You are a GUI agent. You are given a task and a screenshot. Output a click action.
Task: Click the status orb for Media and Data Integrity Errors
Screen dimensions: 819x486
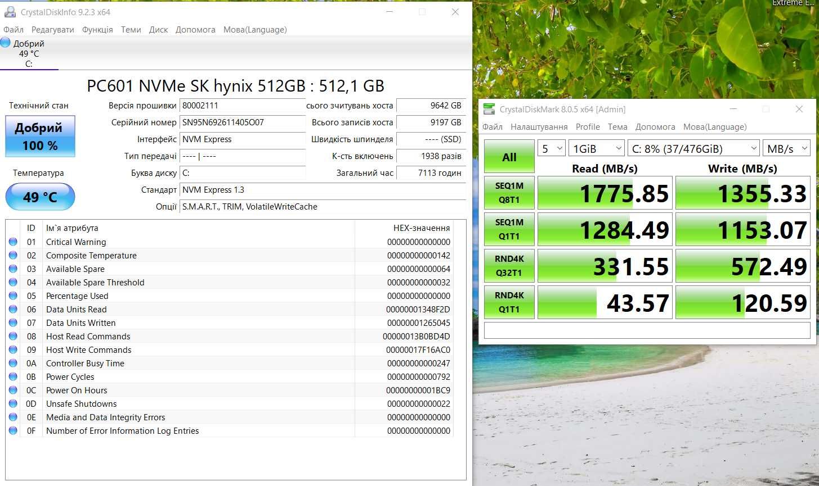point(13,417)
